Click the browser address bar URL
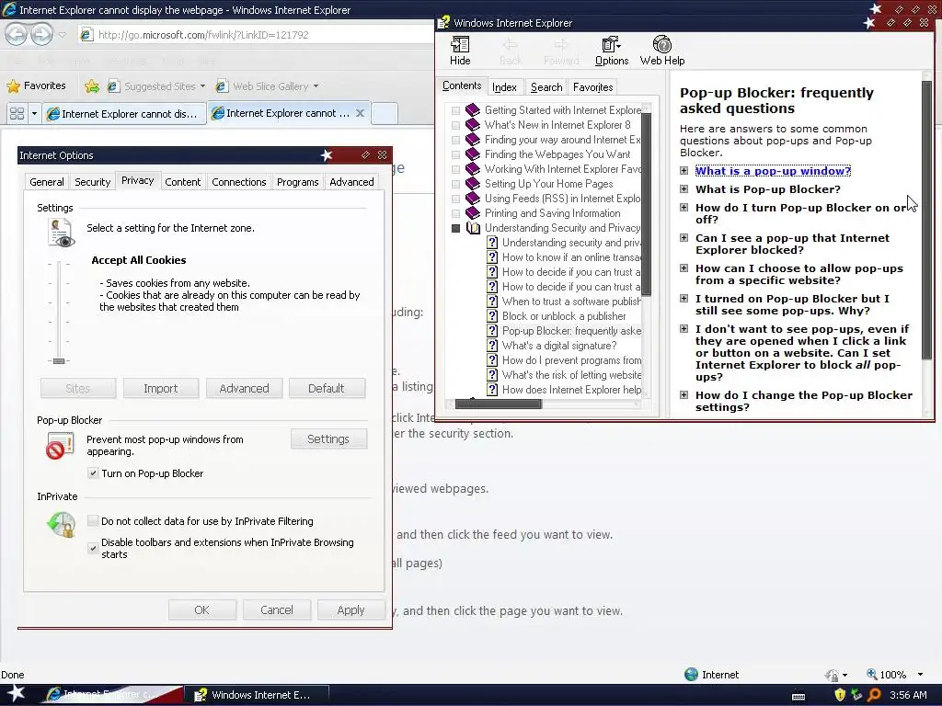This screenshot has height=706, width=942. click(x=203, y=35)
